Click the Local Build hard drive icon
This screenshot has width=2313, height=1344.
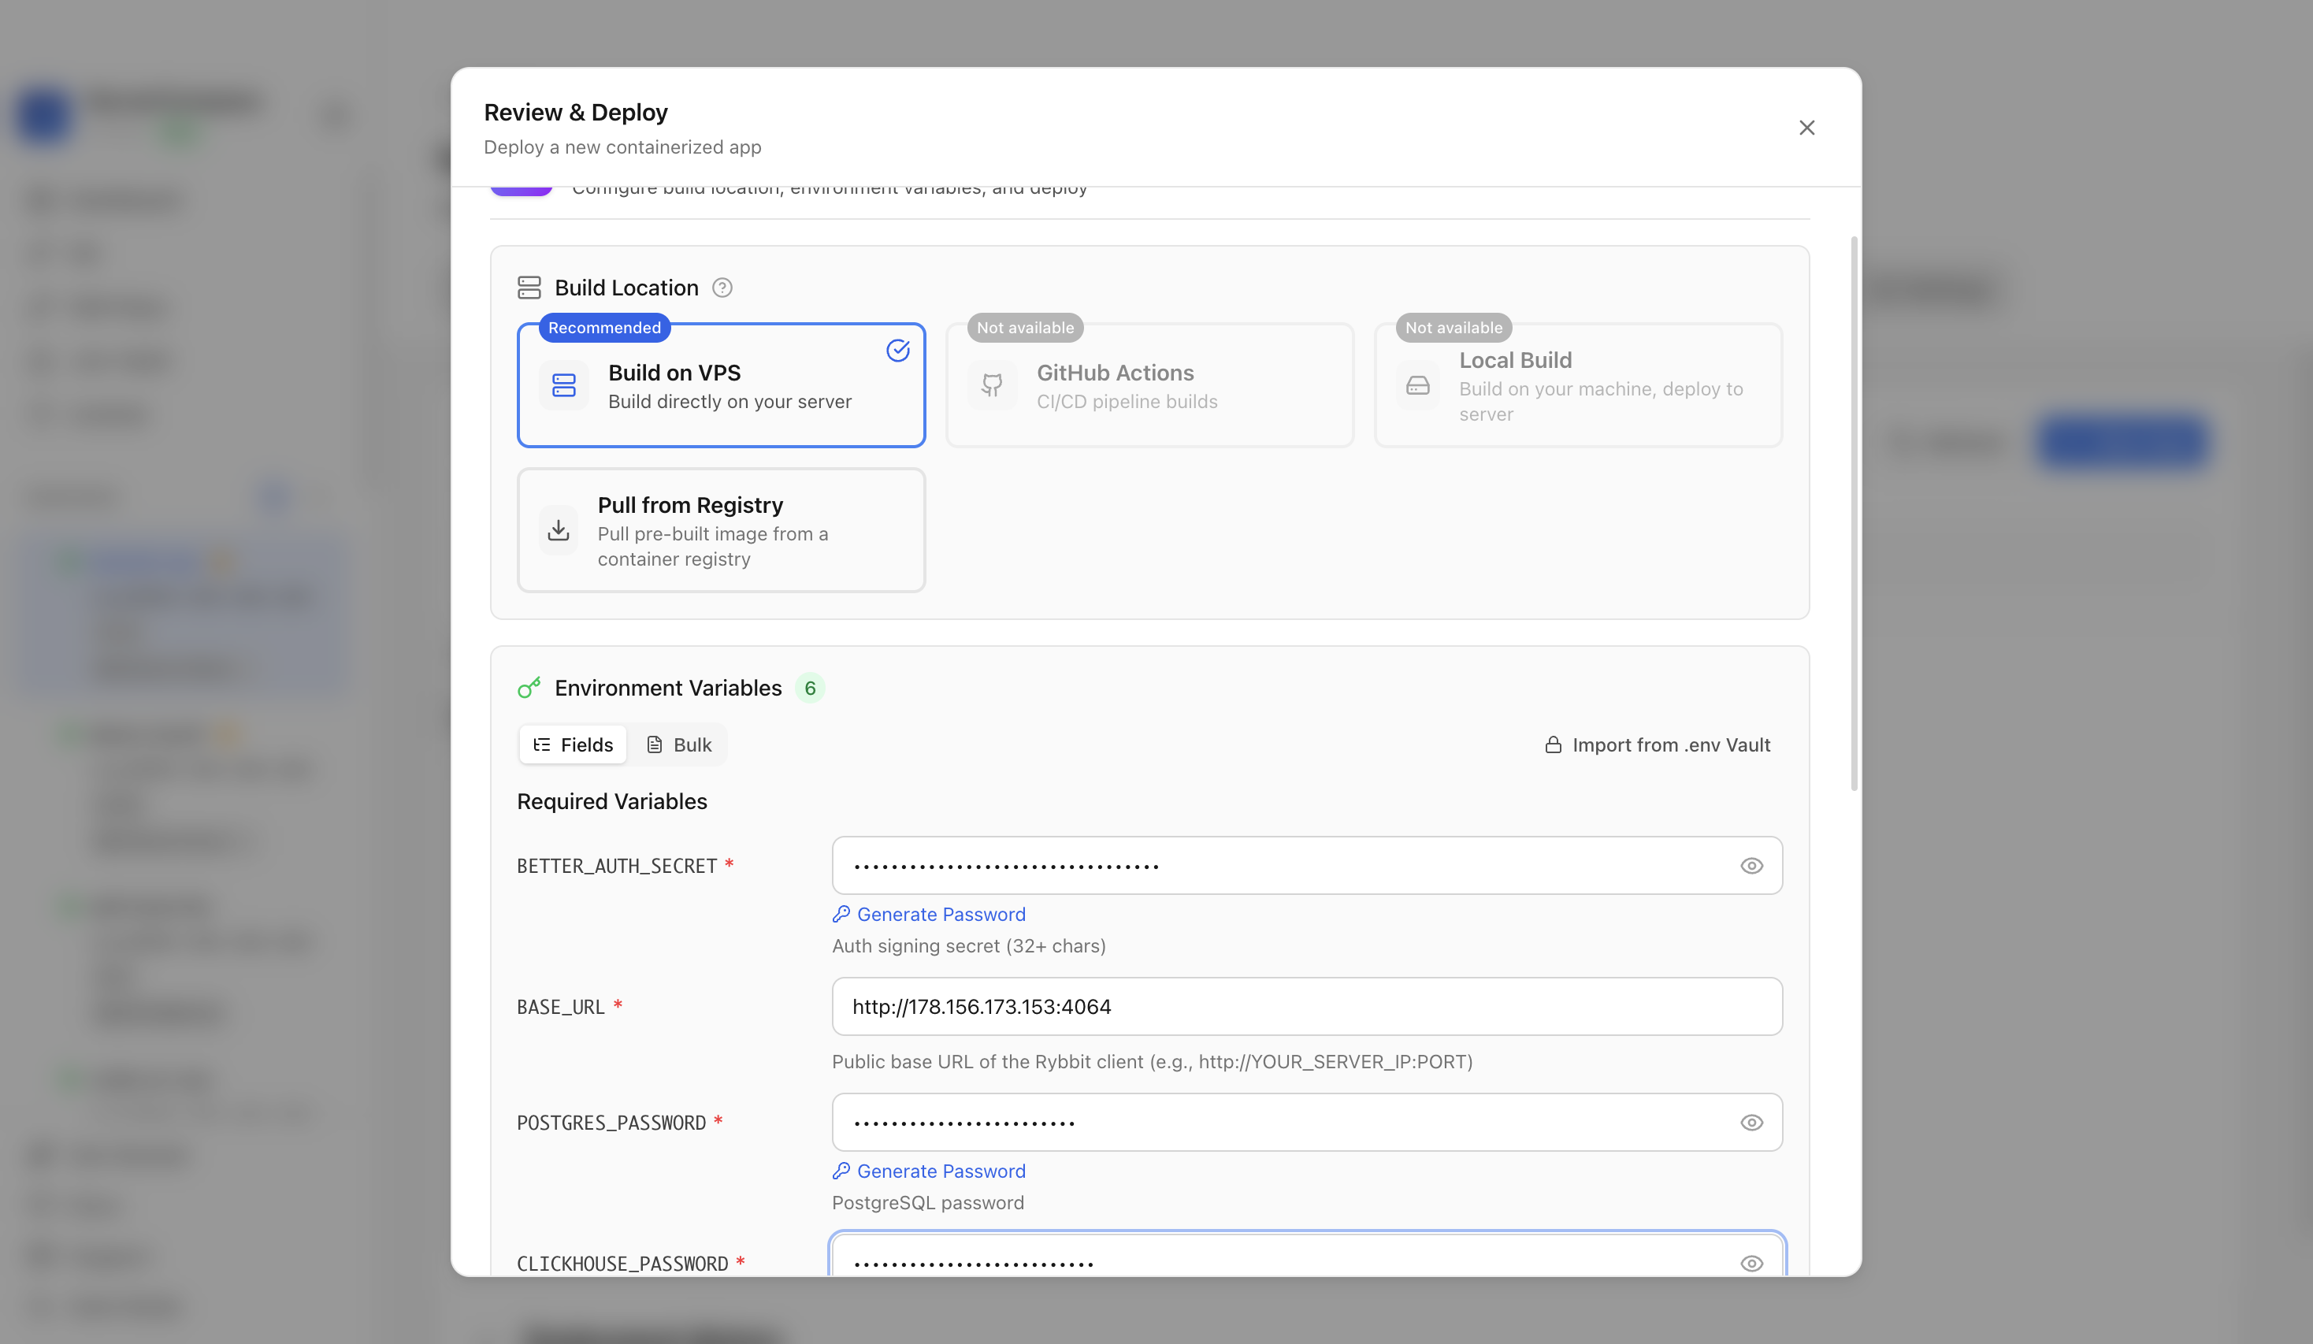pyautogui.click(x=1418, y=385)
